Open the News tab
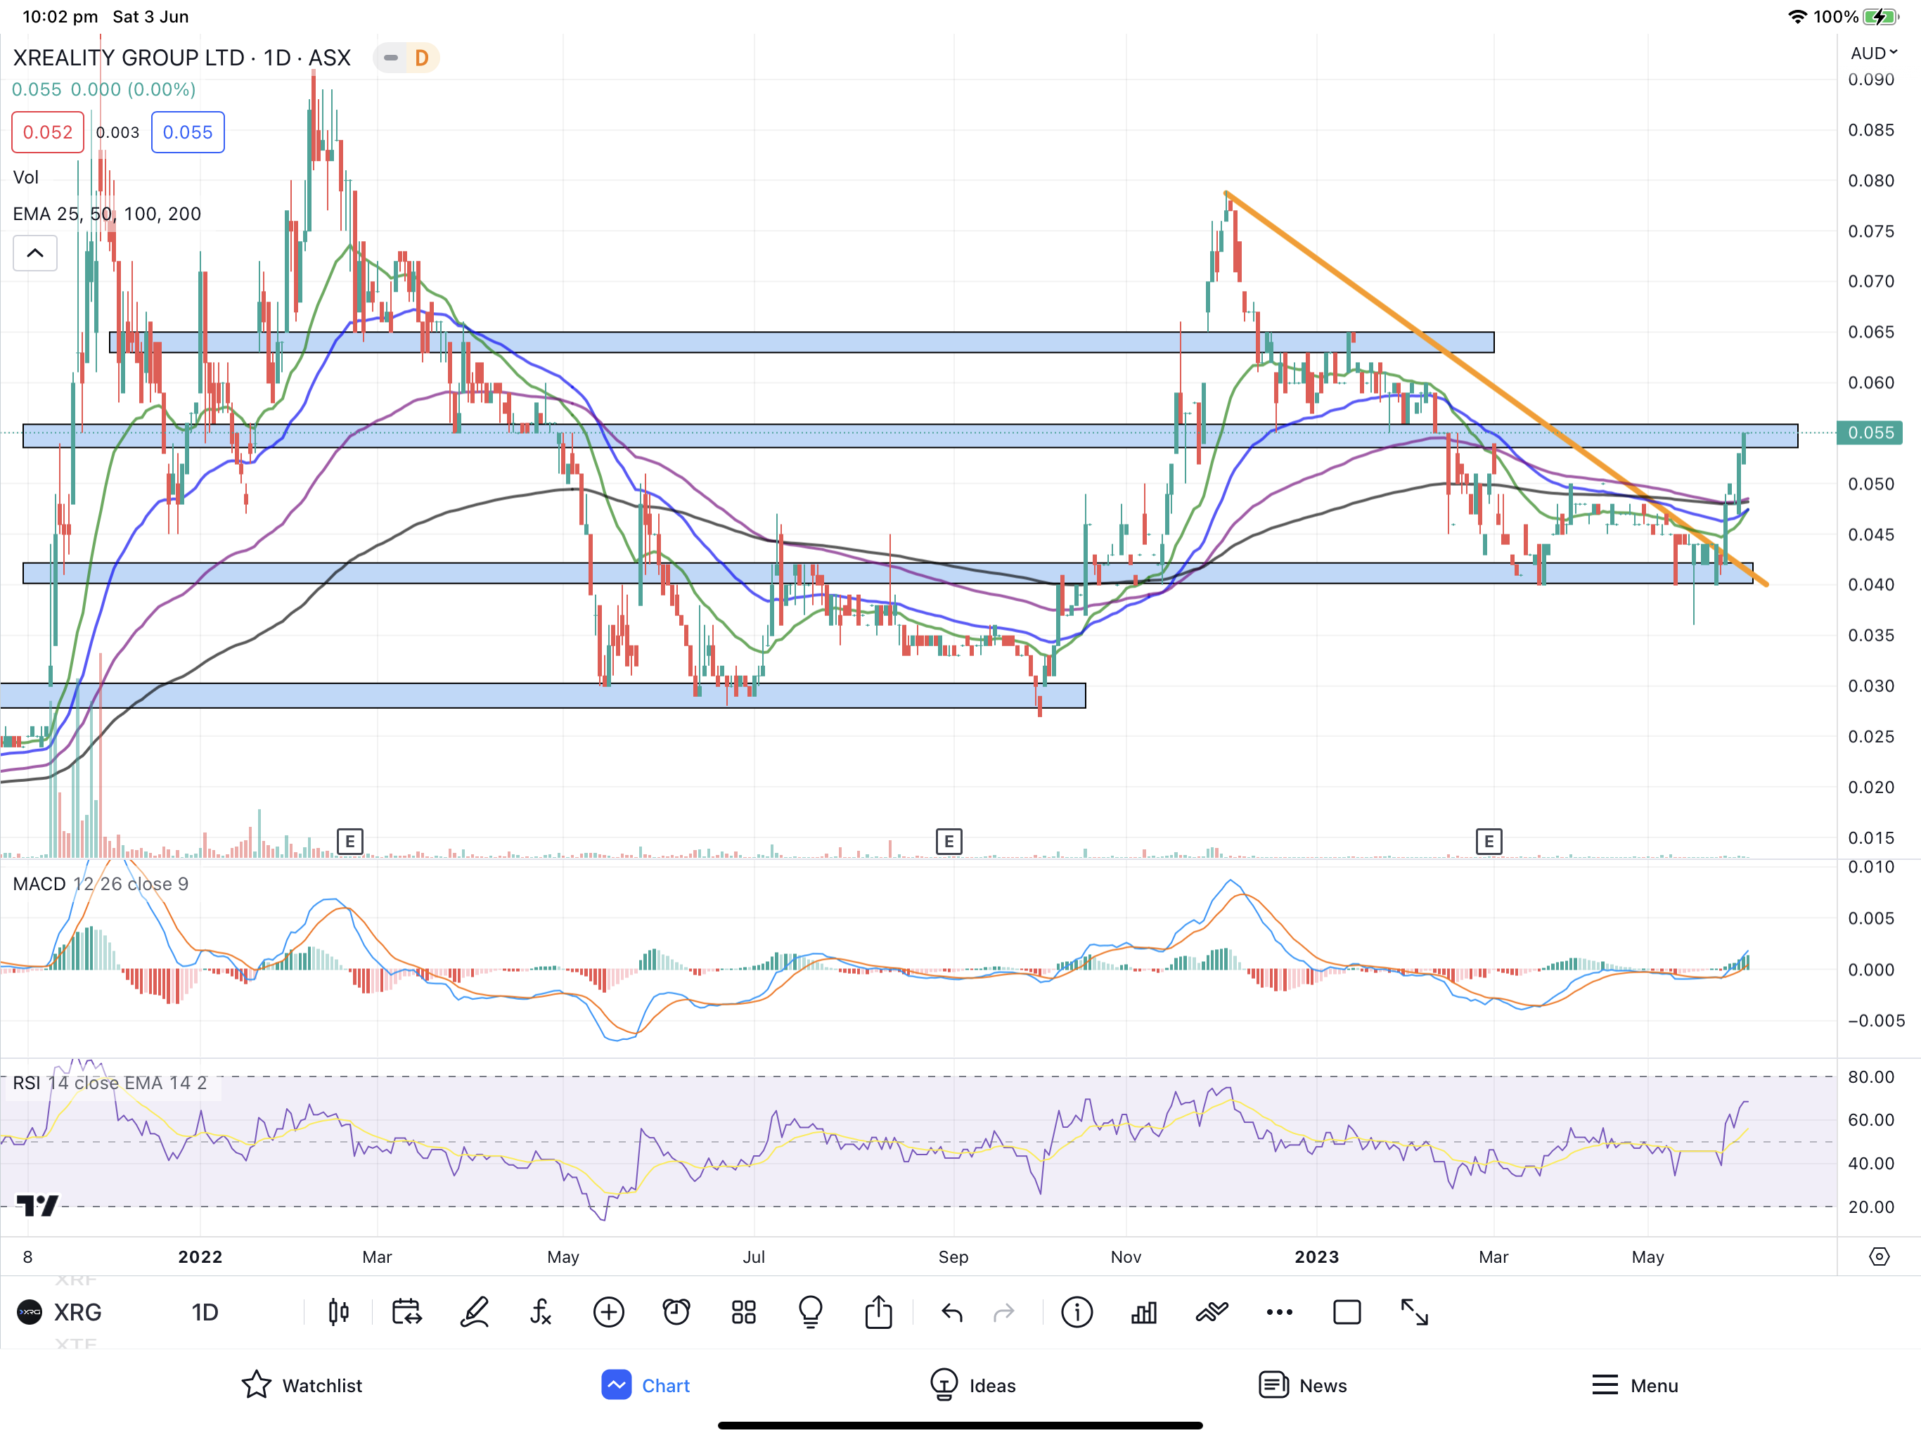This screenshot has width=1921, height=1440. (x=1303, y=1385)
